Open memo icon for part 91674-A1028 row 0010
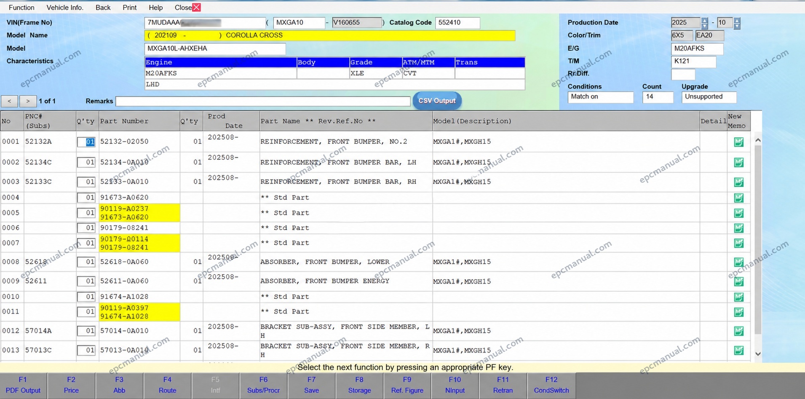 coord(738,297)
